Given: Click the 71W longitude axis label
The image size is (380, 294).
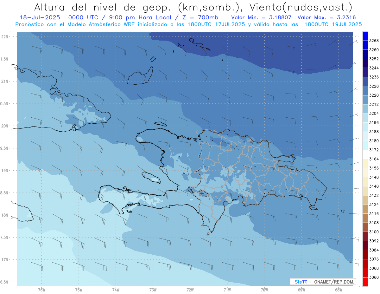Looking at the screenshot, I should [227, 290].
